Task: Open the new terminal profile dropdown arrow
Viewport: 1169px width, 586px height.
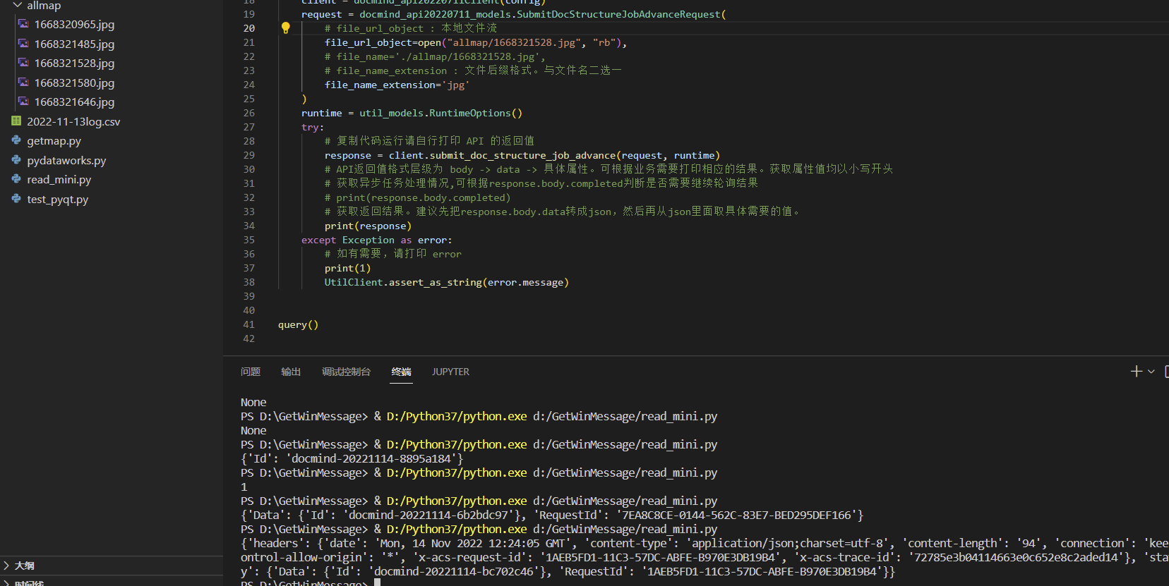Action: click(1151, 372)
